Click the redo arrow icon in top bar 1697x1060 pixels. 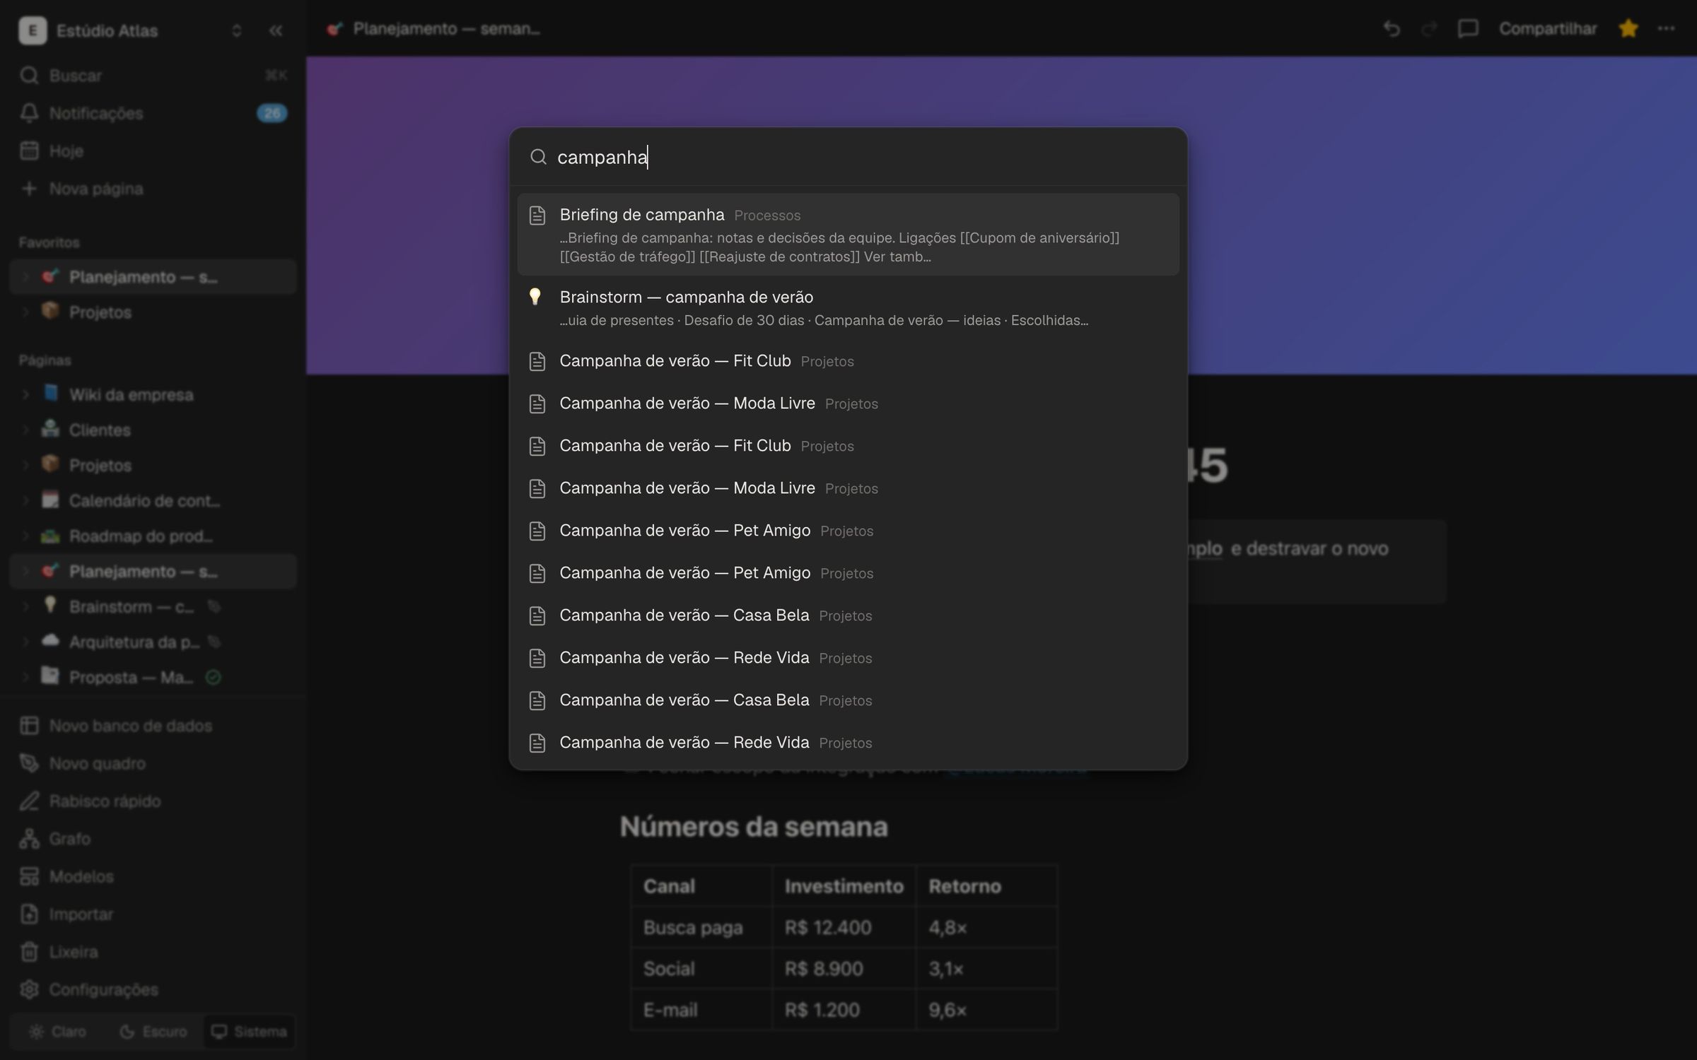[1429, 29]
